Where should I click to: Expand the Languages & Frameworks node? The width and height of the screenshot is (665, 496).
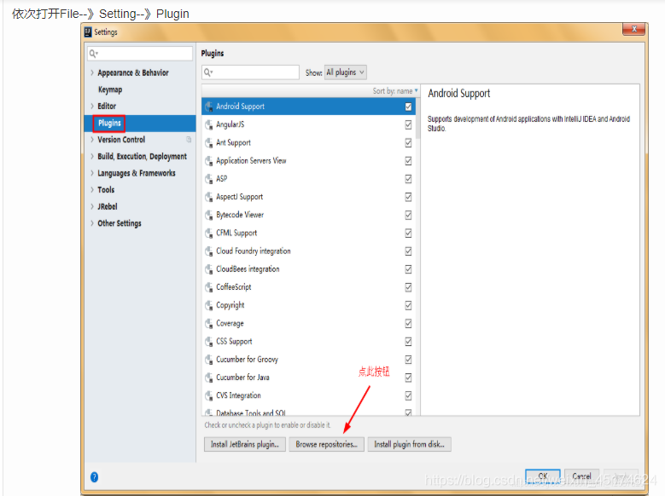click(92, 173)
